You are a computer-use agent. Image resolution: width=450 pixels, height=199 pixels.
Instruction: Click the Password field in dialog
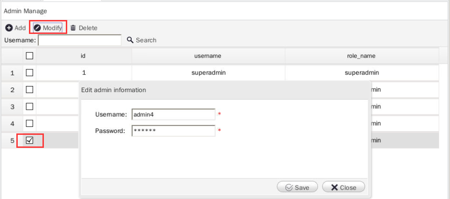point(173,131)
